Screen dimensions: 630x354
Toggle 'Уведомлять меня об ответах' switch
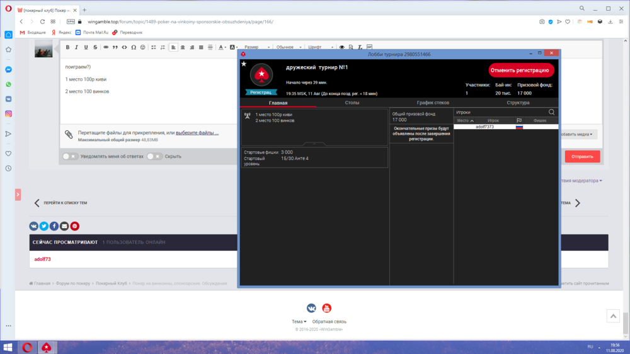coord(69,156)
